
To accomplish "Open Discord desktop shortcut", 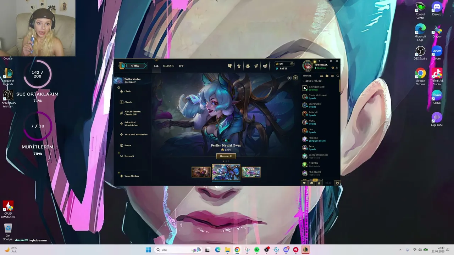I will [437, 9].
